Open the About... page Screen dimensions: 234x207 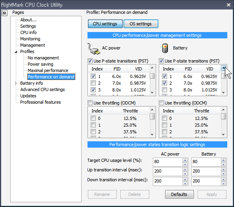click(29, 20)
